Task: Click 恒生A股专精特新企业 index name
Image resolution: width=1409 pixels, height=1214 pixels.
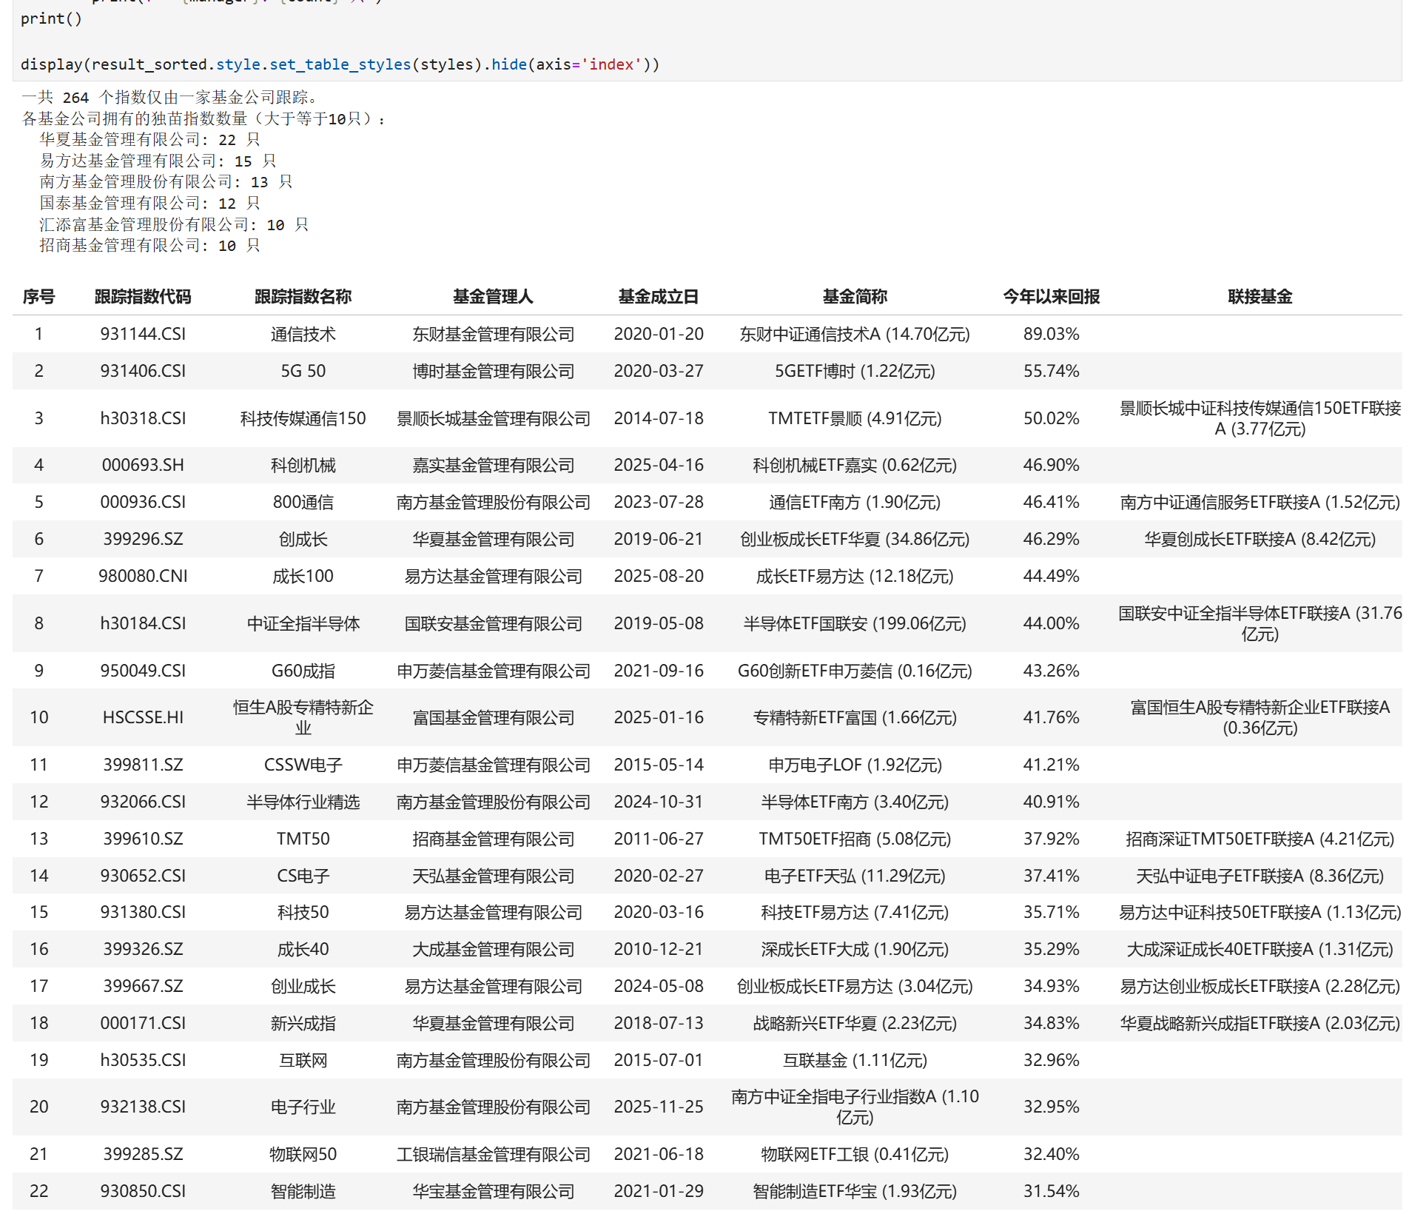Action: pos(303,717)
